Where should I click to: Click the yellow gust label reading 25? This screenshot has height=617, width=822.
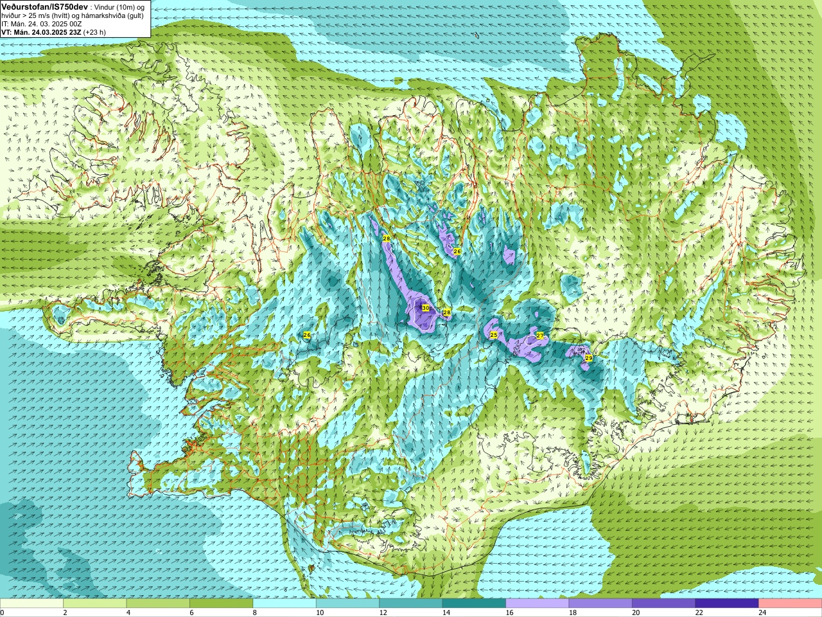pyautogui.click(x=494, y=335)
